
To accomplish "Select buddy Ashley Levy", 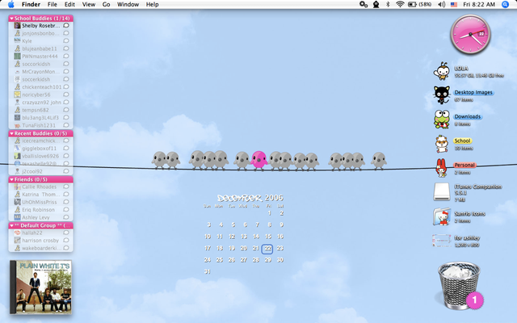I will pos(41,217).
